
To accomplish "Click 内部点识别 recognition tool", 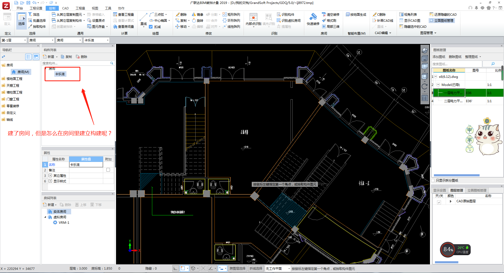I will [x=253, y=20].
